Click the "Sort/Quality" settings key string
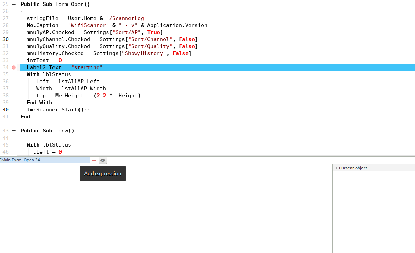The width and height of the screenshot is (415, 253). [152, 46]
